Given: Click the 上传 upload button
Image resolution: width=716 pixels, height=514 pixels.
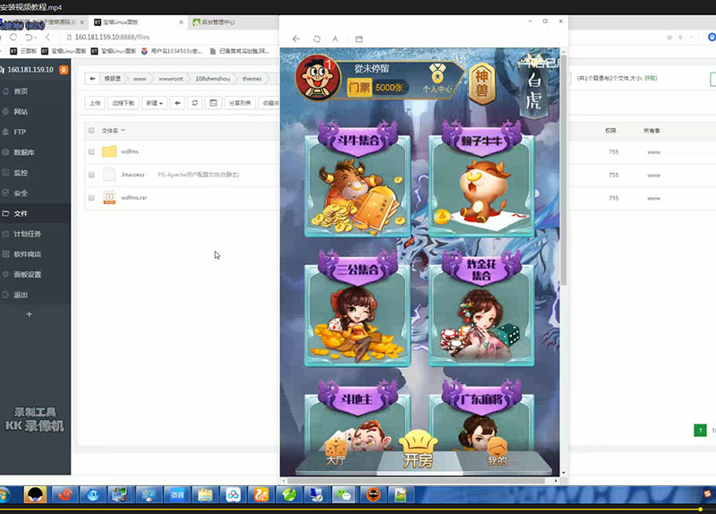Looking at the screenshot, I should (x=95, y=103).
